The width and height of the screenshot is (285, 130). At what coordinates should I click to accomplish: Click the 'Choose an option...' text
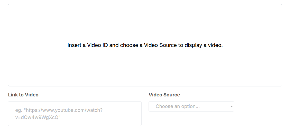coord(178,106)
